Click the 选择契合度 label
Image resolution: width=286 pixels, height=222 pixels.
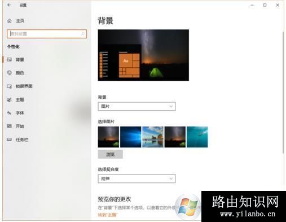[108, 169]
